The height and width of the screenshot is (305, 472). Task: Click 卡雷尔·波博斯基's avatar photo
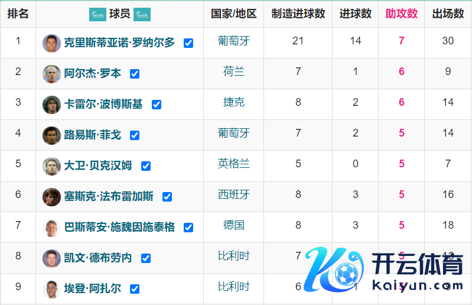[51, 105]
